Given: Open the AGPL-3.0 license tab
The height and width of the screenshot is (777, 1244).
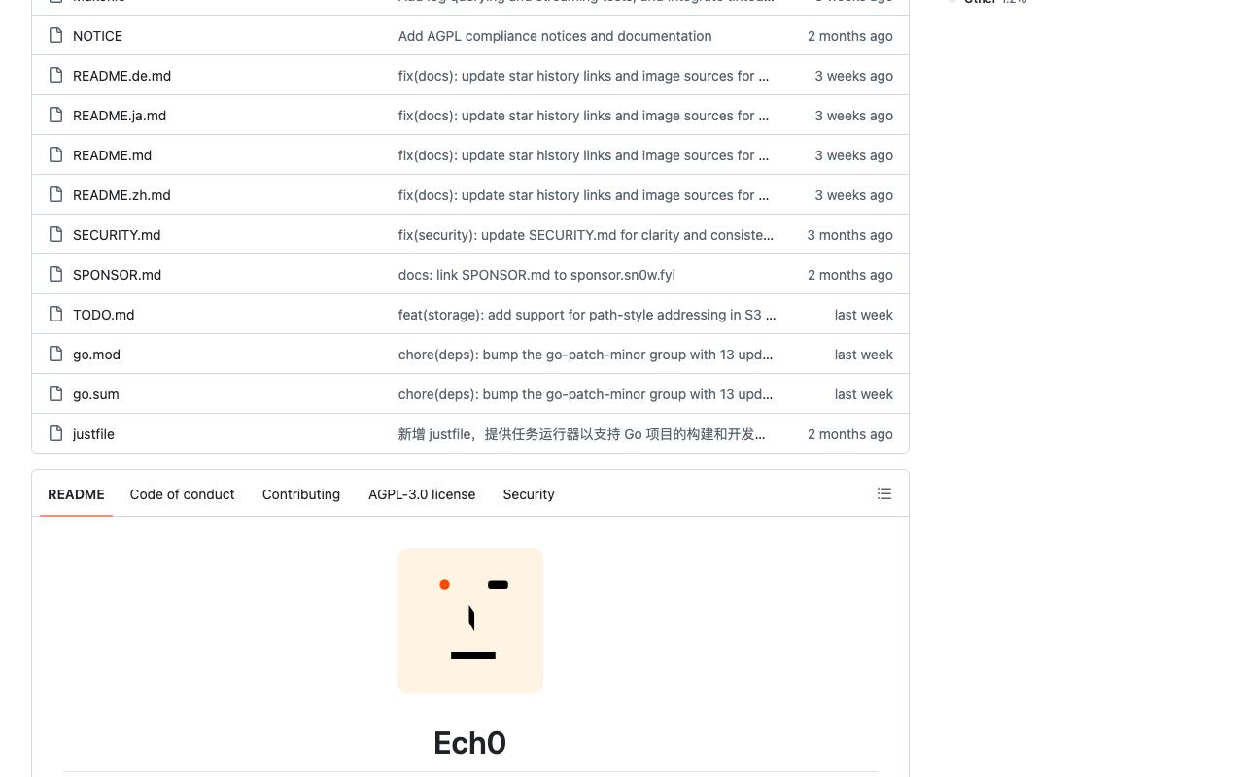Looking at the screenshot, I should tap(422, 494).
